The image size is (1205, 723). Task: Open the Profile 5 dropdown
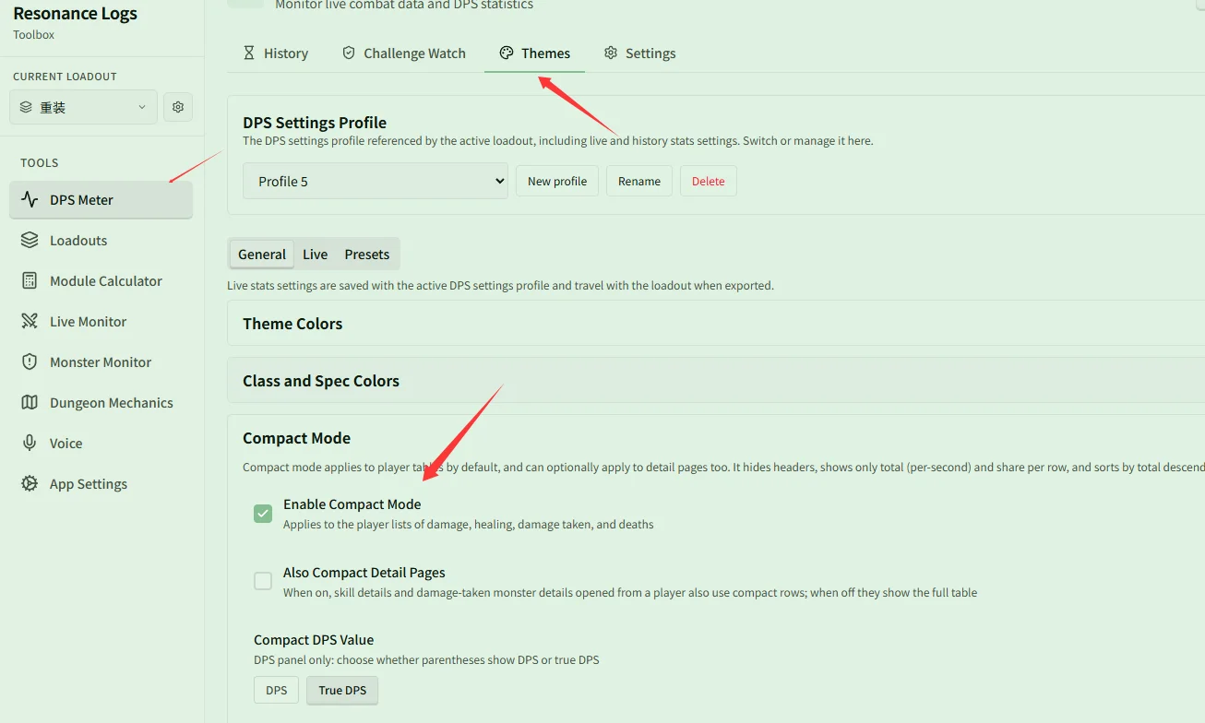[376, 181]
